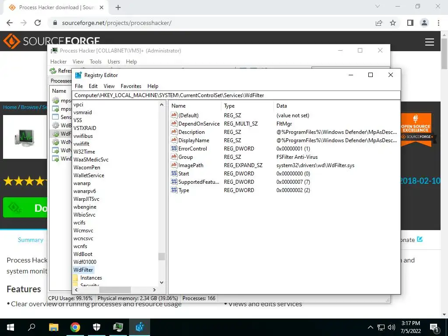448x336 pixels.
Task: Select W32Time key in registry tree
Action: [84, 152]
